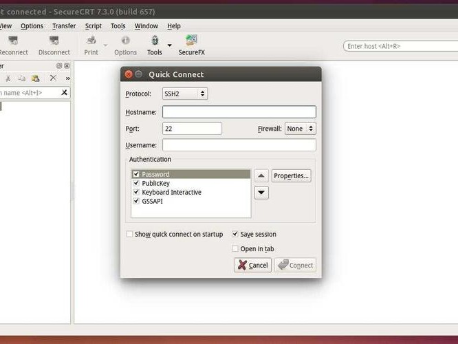Open the Window menu

click(146, 26)
